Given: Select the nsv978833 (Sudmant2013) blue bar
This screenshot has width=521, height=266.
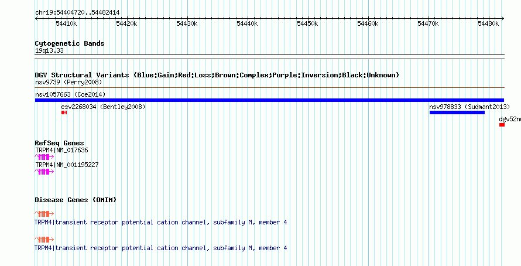Looking at the screenshot, I should [x=457, y=112].
